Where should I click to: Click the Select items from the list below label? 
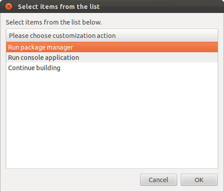54,22
